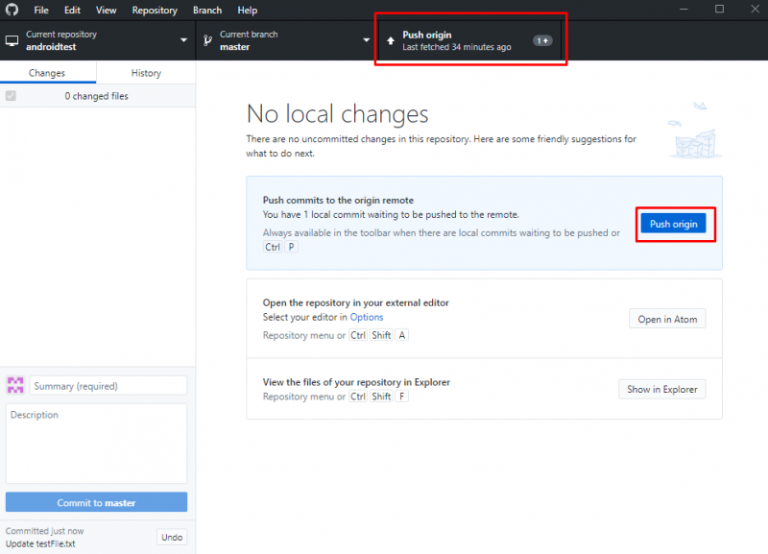The height and width of the screenshot is (554, 768).
Task: Click the 'No local changes' heading
Action: (338, 114)
